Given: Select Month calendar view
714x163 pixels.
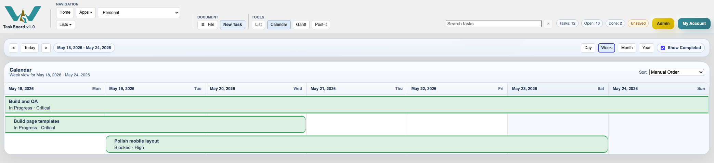Looking at the screenshot, I should click(627, 48).
